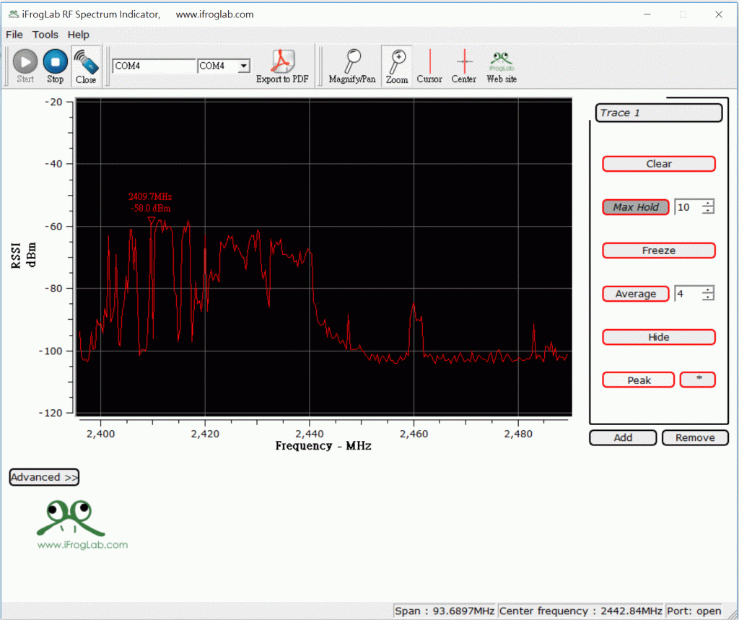Viewport: 739px width, 620px height.
Task: Add a new trace
Action: pos(623,437)
